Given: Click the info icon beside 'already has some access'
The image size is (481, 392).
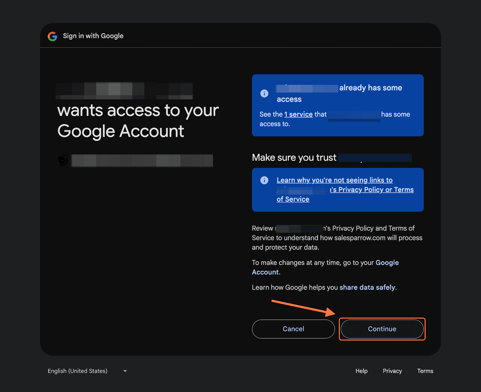Looking at the screenshot, I should point(264,93).
